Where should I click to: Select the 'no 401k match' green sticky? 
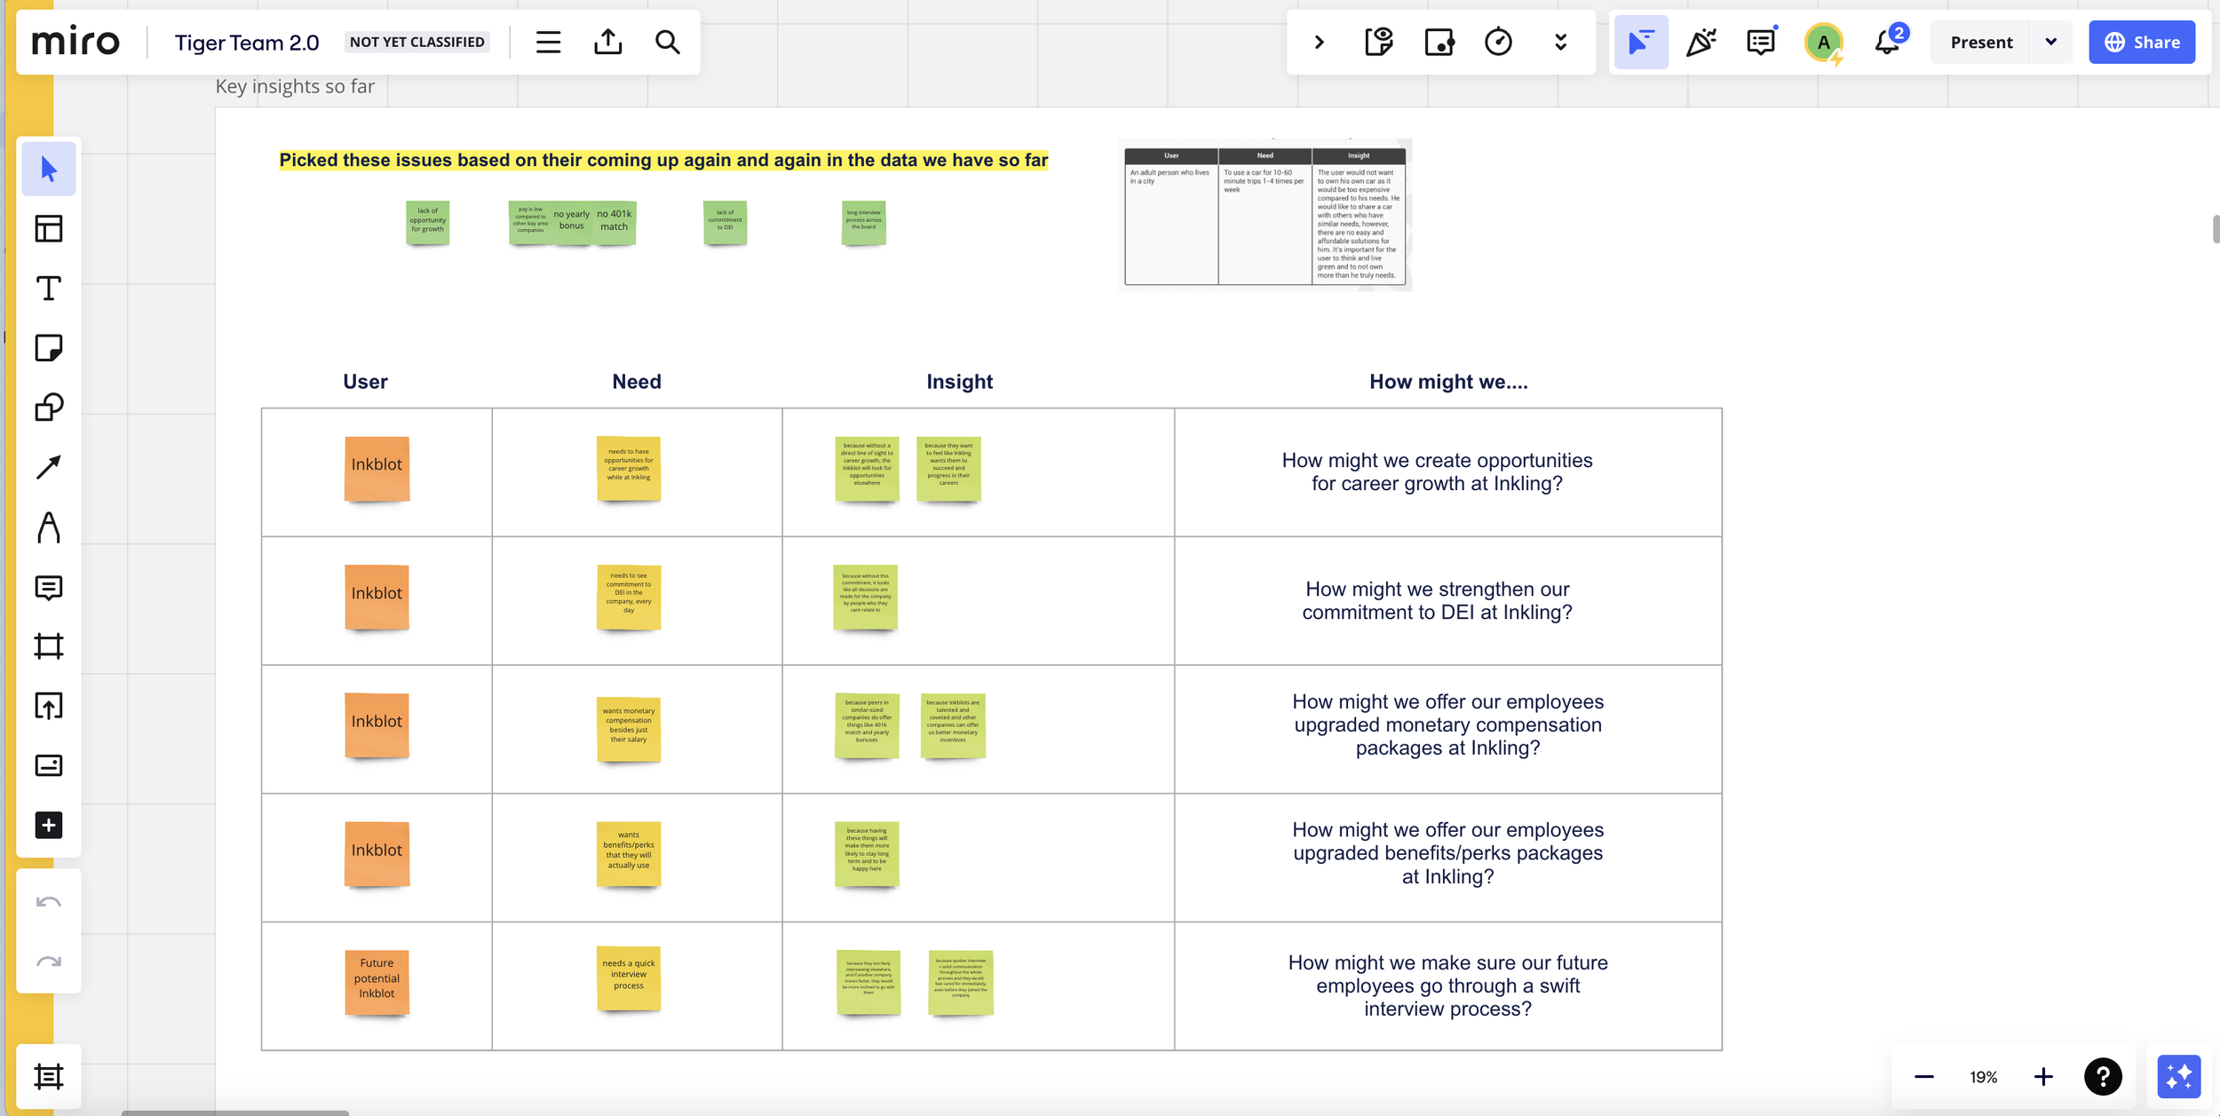click(614, 222)
